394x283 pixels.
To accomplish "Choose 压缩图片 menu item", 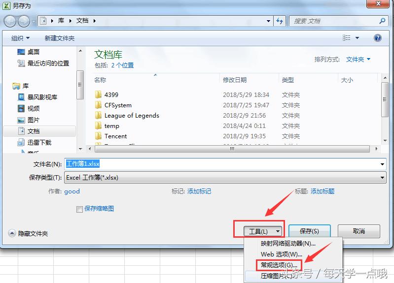I will point(277,276).
